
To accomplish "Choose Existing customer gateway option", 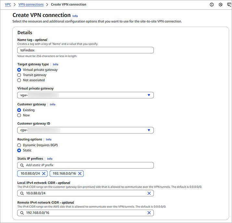I will 19,110.
